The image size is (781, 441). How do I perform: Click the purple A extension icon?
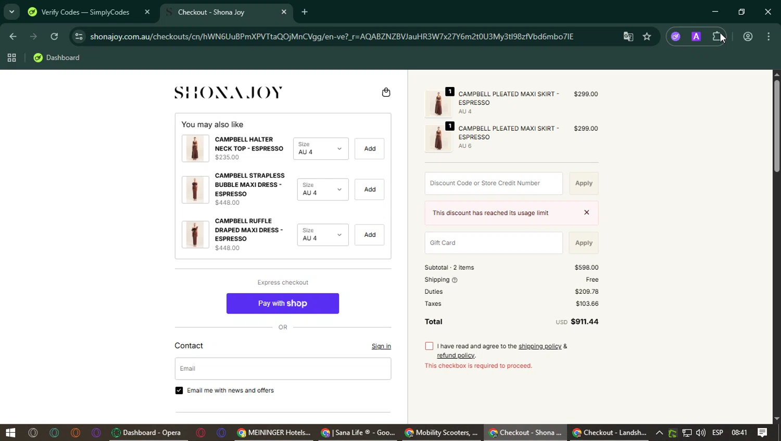coord(696,36)
